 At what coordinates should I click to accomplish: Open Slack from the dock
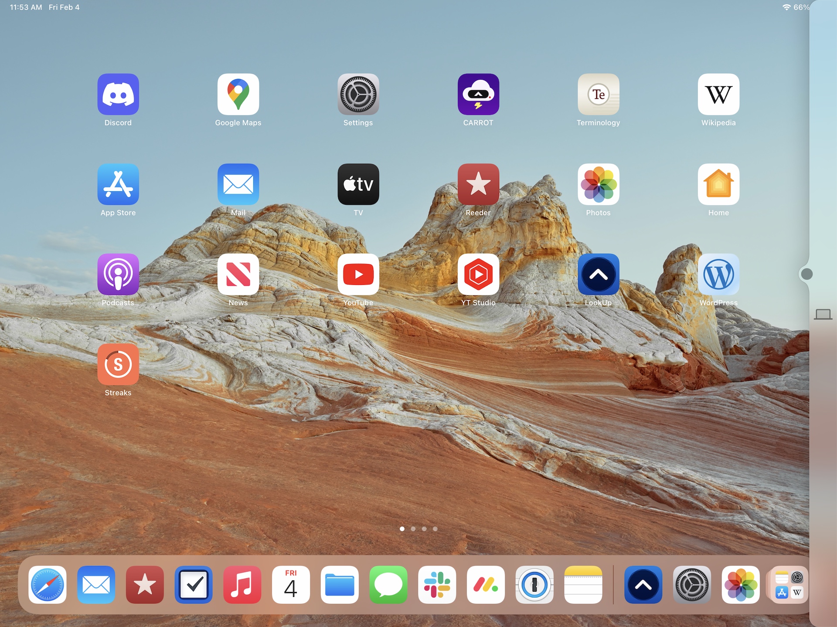(437, 585)
